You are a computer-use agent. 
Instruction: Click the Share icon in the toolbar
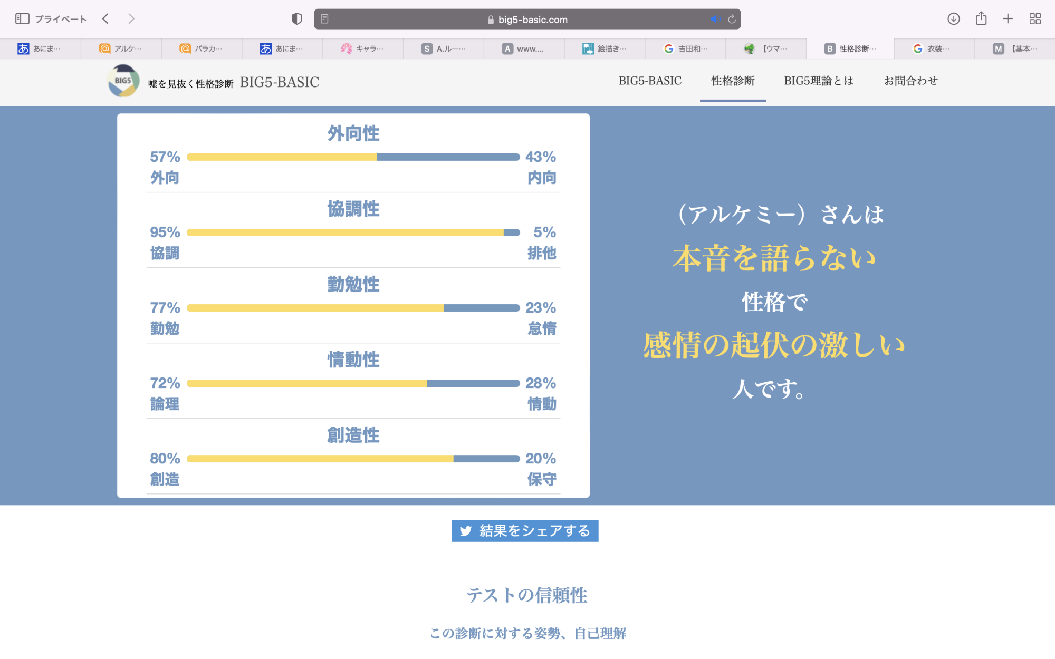click(x=981, y=19)
